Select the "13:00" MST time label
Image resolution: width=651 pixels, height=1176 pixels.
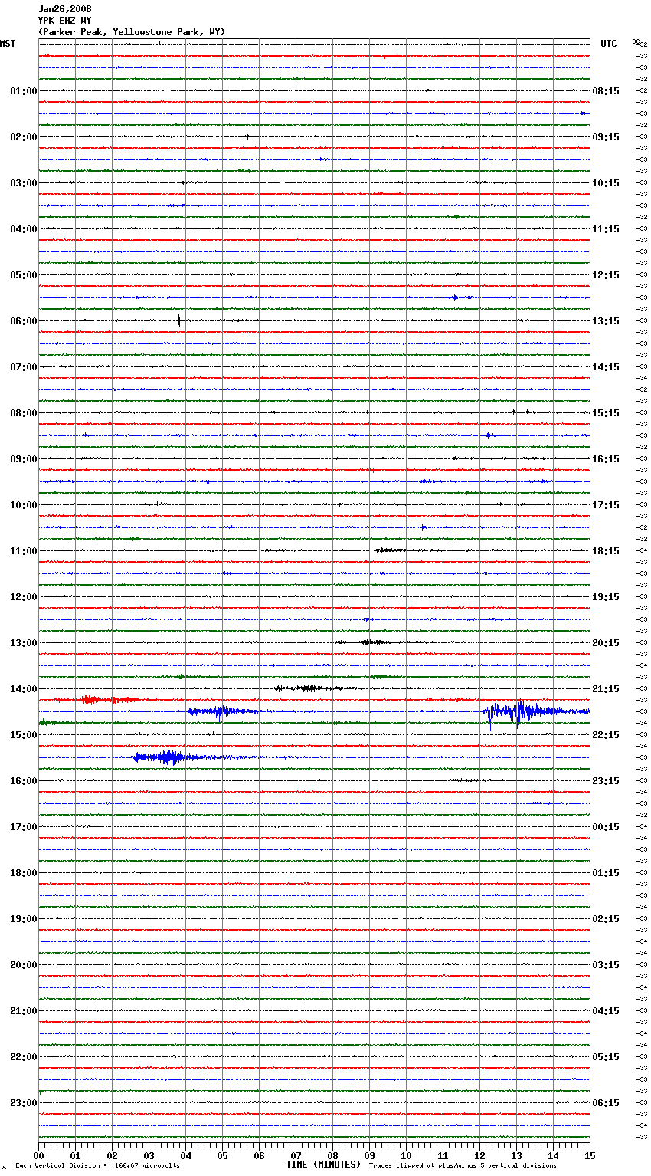pos(24,643)
